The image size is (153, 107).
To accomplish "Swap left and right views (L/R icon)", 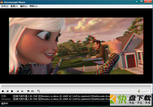I will pyautogui.click(x=39, y=91).
